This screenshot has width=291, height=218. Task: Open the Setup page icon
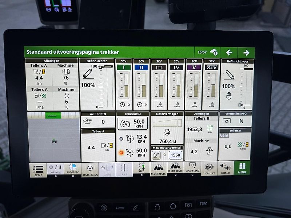pyautogui.click(x=38, y=169)
